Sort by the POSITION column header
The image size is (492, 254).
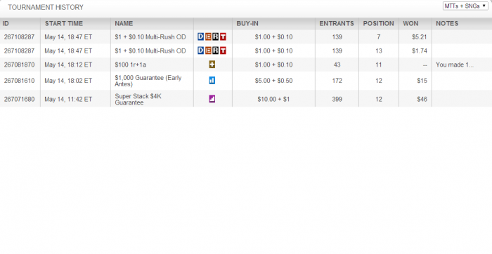tap(378, 23)
